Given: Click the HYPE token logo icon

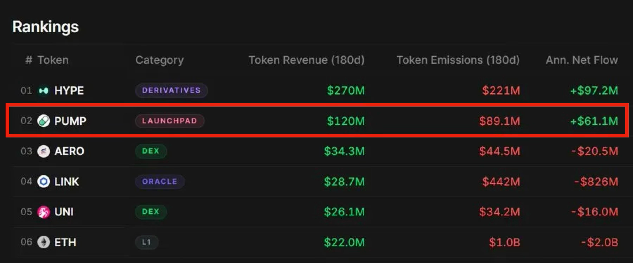Looking at the screenshot, I should (x=44, y=91).
